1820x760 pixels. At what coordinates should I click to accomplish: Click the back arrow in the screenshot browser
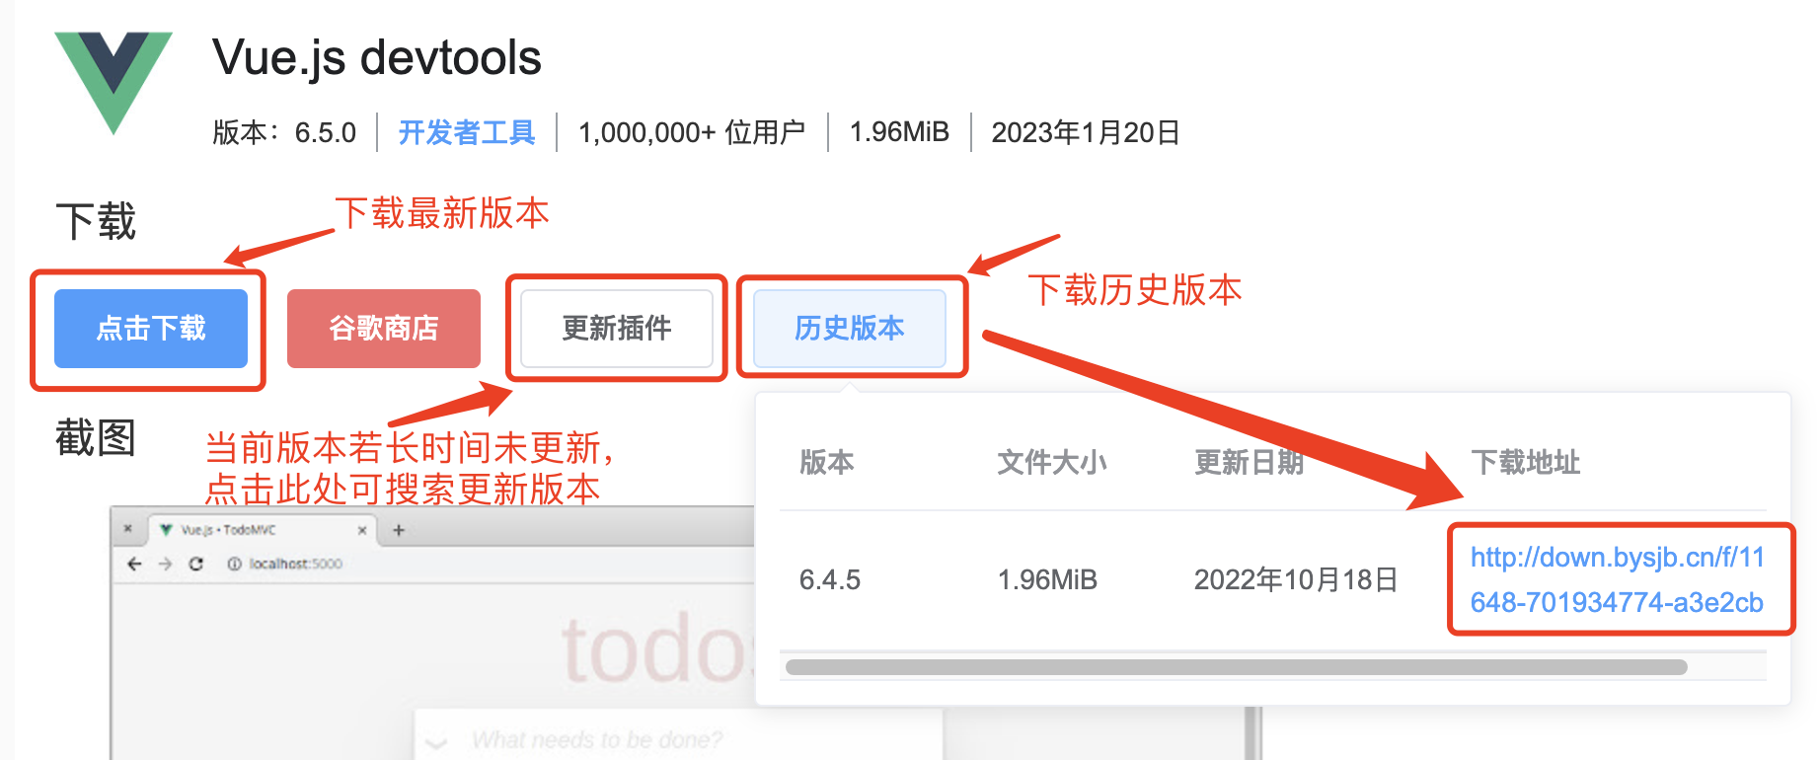[x=134, y=564]
